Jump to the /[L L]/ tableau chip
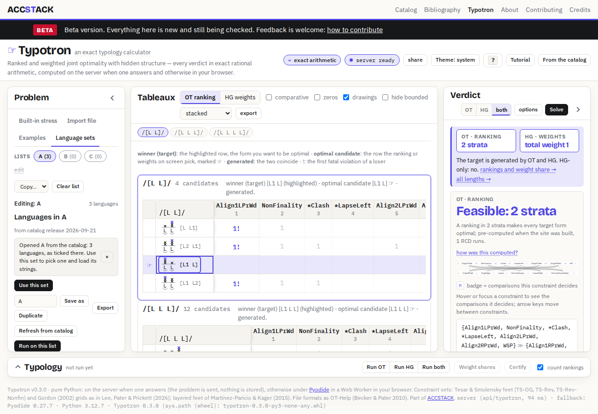Viewport: 598px width, 414px height. 153,132
